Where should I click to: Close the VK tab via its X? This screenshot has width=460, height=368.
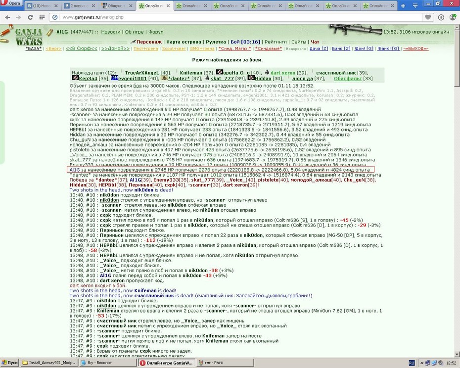pos(56,5)
